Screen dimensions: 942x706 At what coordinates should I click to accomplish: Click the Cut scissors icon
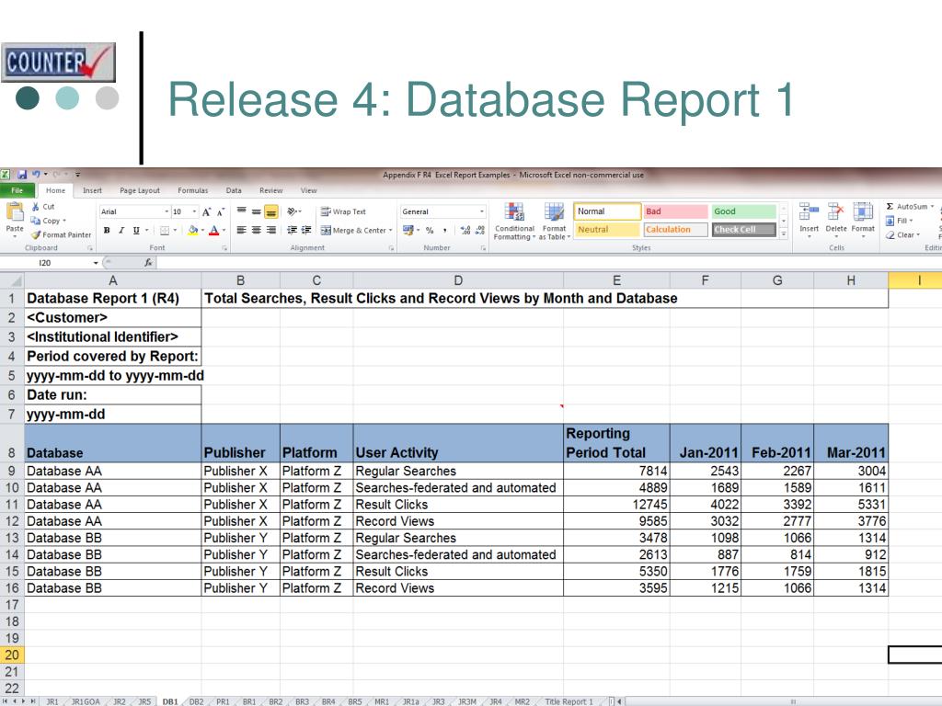(36, 207)
